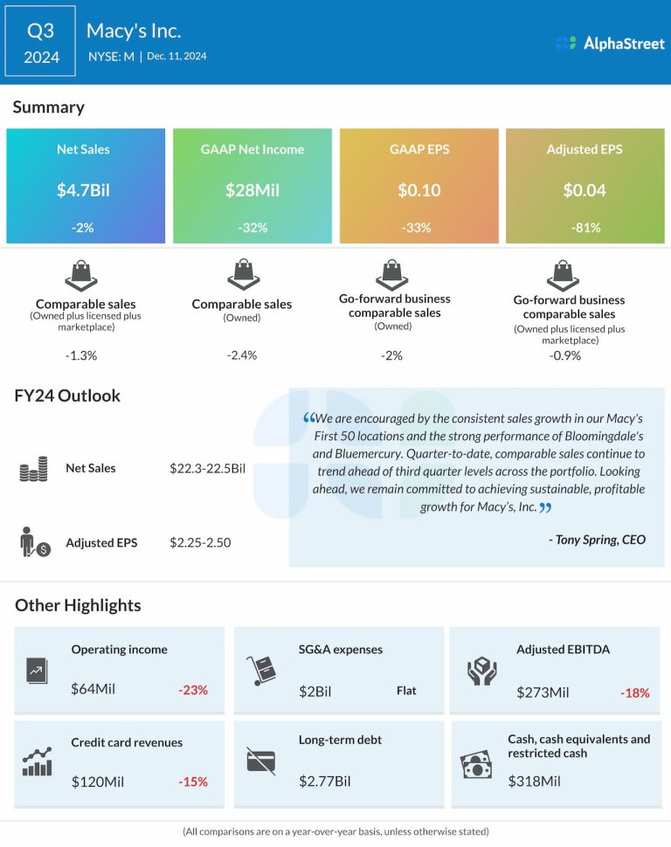Image resolution: width=671 pixels, height=847 pixels.
Task: Click the AlphaStreet logo icon
Action: 565,43
